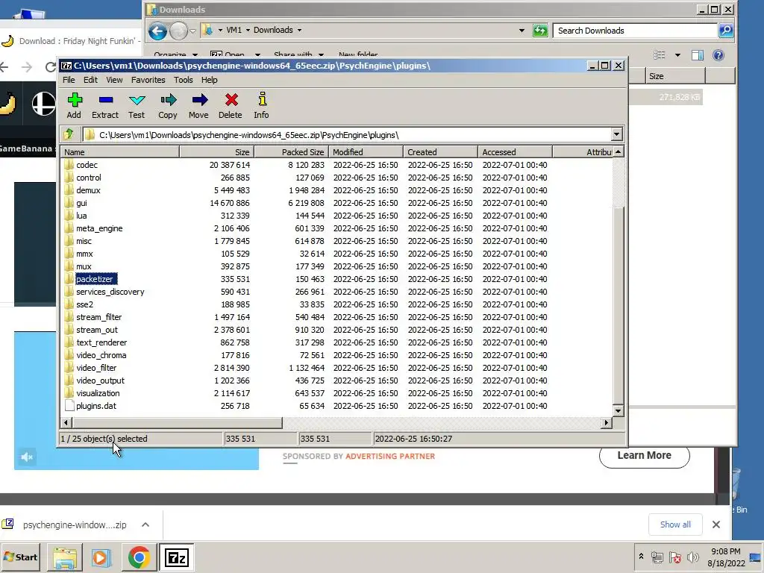Sort the list by Name column

click(x=120, y=152)
